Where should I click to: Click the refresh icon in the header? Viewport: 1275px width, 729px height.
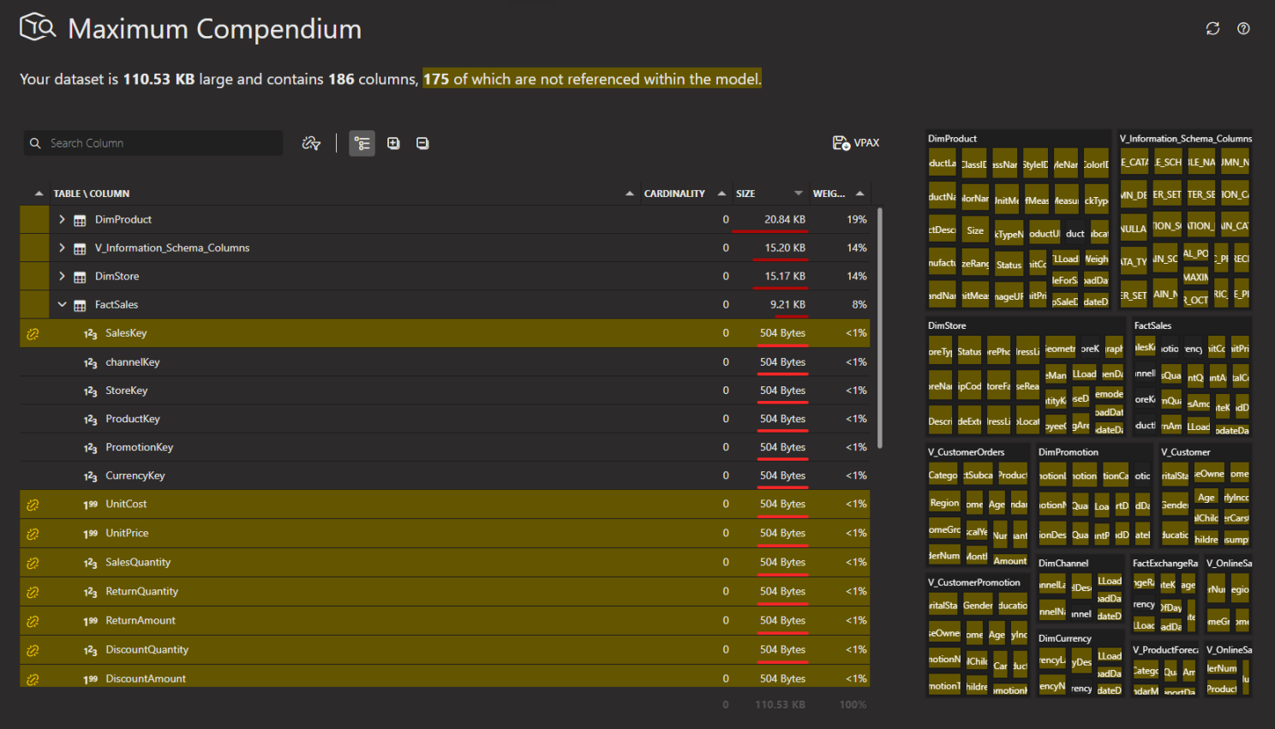tap(1212, 28)
